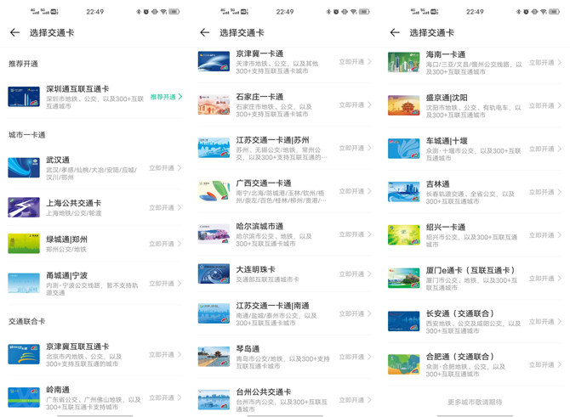Select the 车城通|十堰 card thumbnail
570x417 pixels.
pyautogui.click(x=404, y=149)
